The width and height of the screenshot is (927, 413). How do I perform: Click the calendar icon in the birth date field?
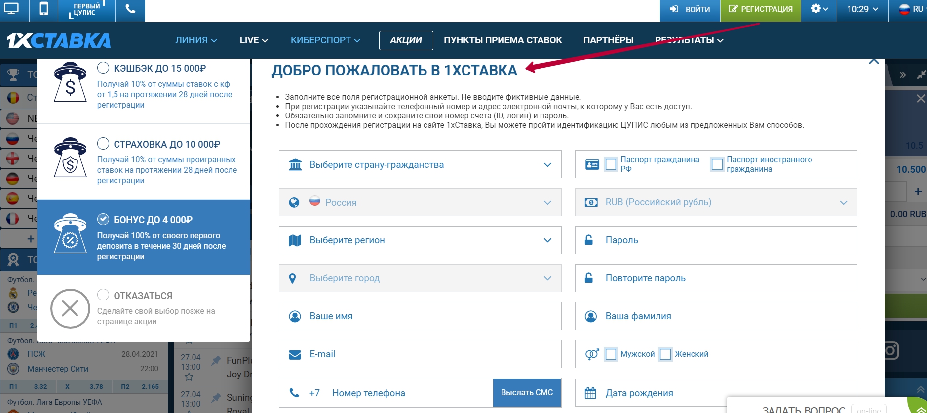(590, 393)
